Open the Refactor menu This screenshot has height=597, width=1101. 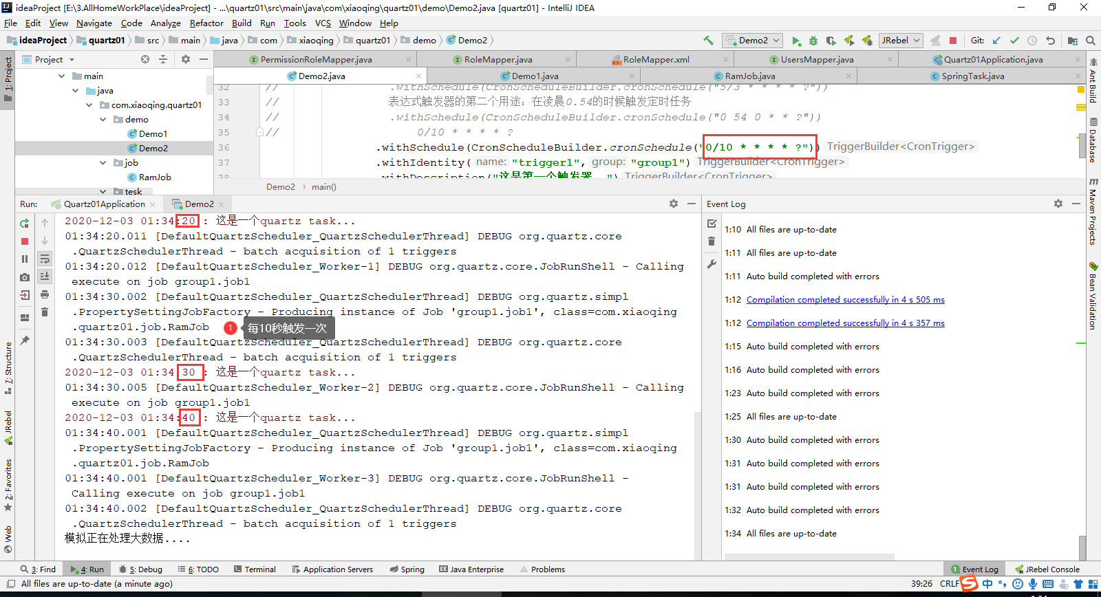coord(206,23)
